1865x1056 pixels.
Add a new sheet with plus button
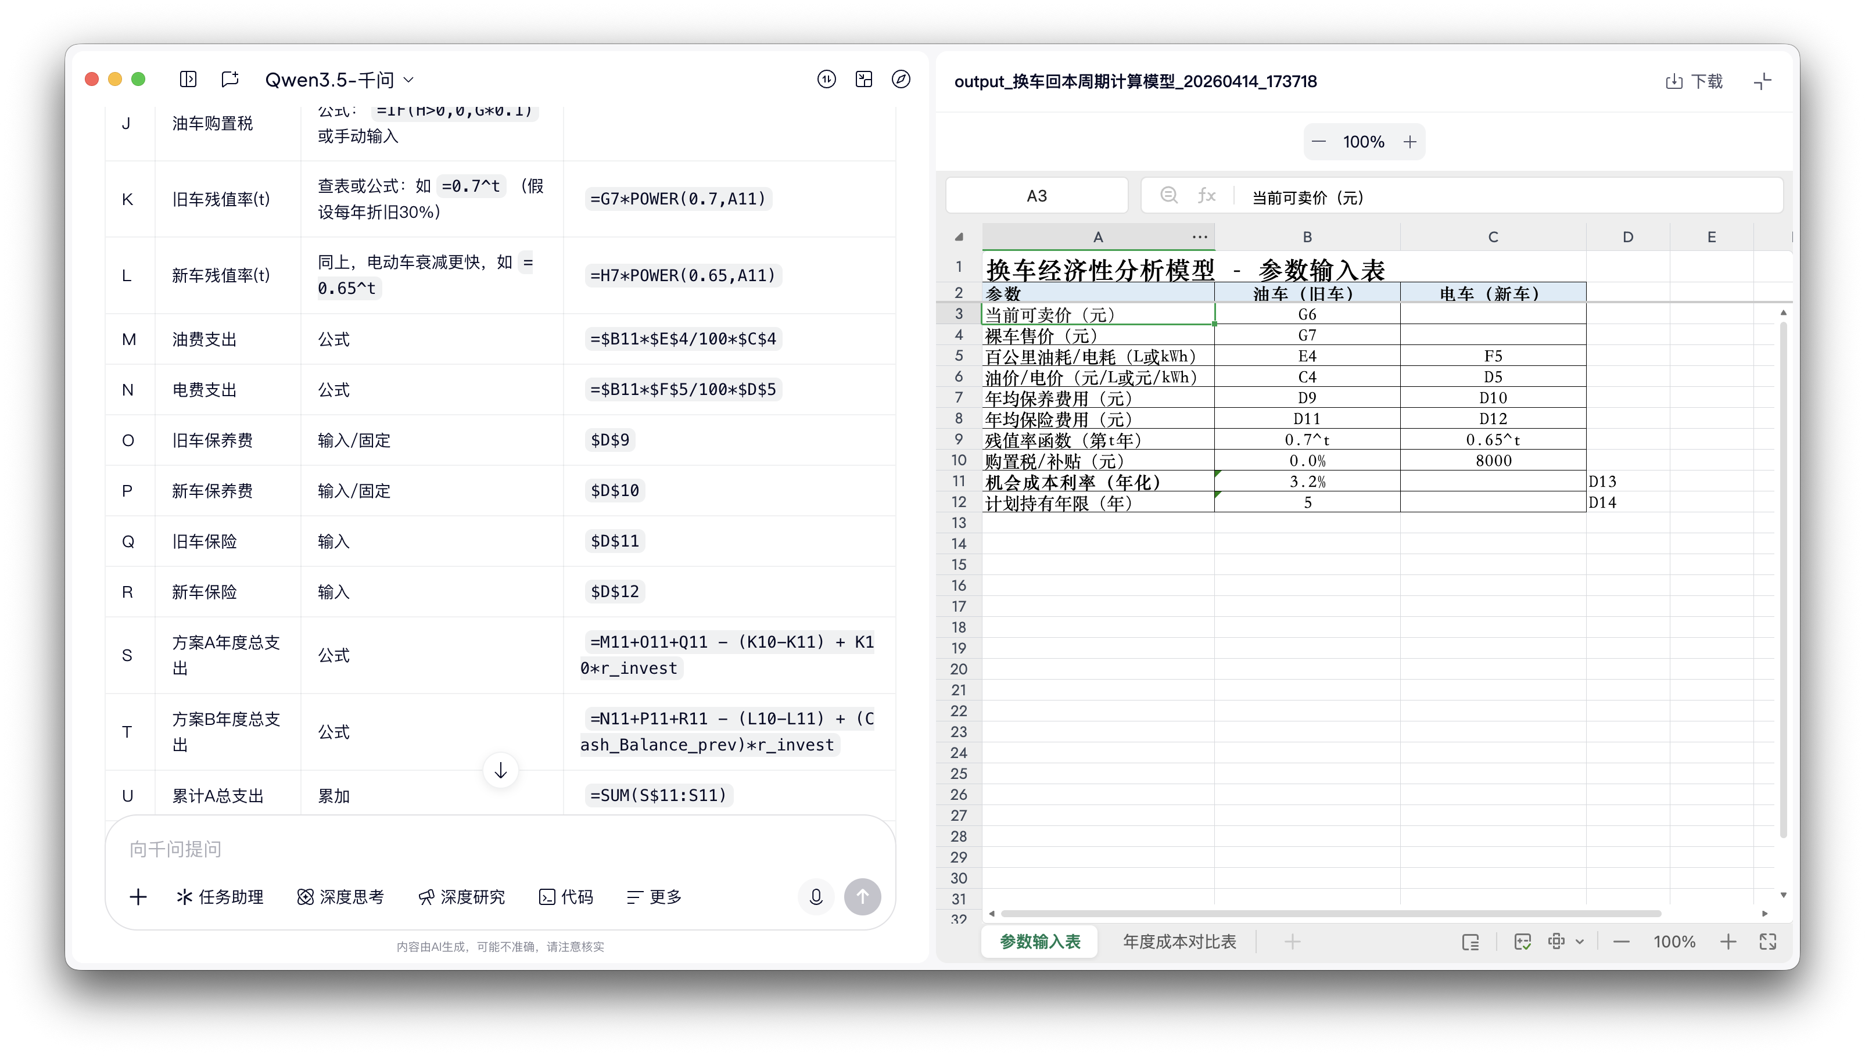[1292, 942]
